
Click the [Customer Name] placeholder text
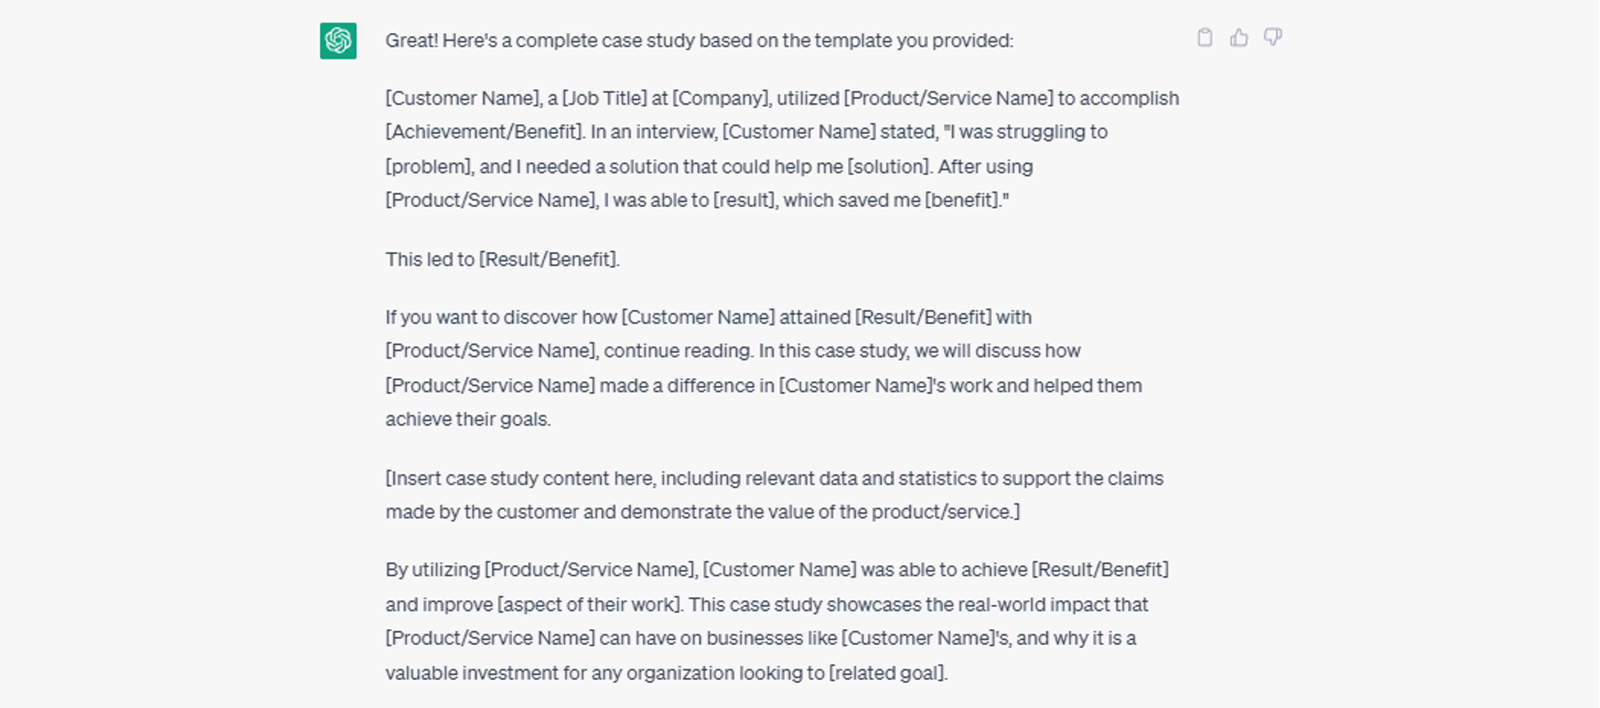(462, 97)
